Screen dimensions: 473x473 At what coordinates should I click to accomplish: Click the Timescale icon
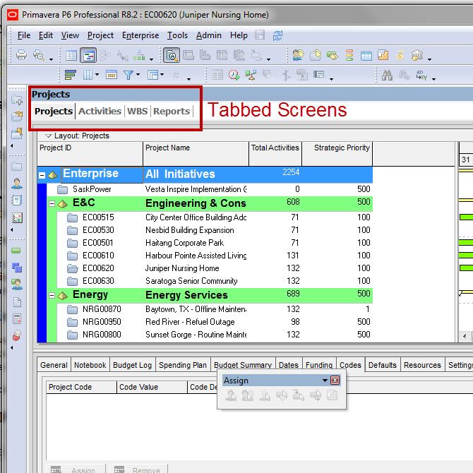pos(112,75)
